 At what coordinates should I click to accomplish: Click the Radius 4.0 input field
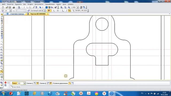[21, 83]
